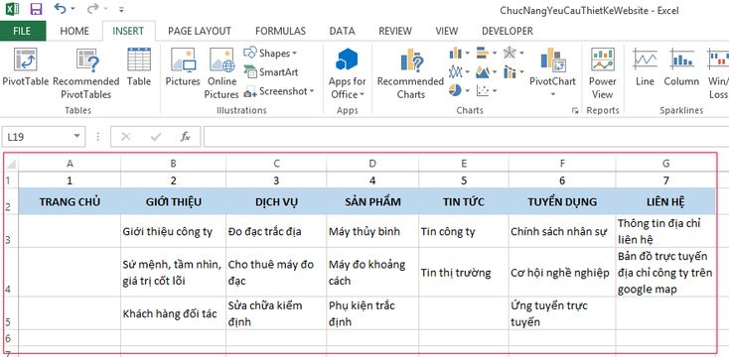Insert a combo chart

pyautogui.click(x=510, y=72)
